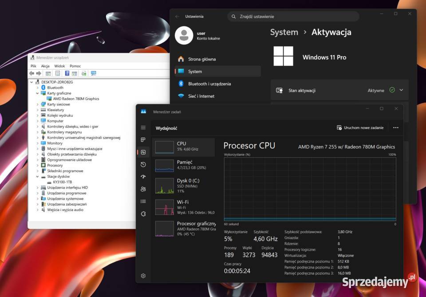
Task: Click magnifier icon in Settings search box
Action: click(x=233, y=16)
